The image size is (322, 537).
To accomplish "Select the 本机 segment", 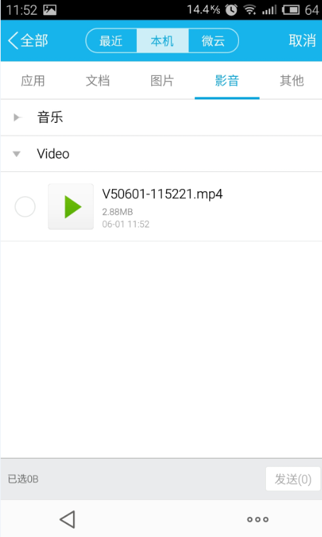I will point(162,40).
